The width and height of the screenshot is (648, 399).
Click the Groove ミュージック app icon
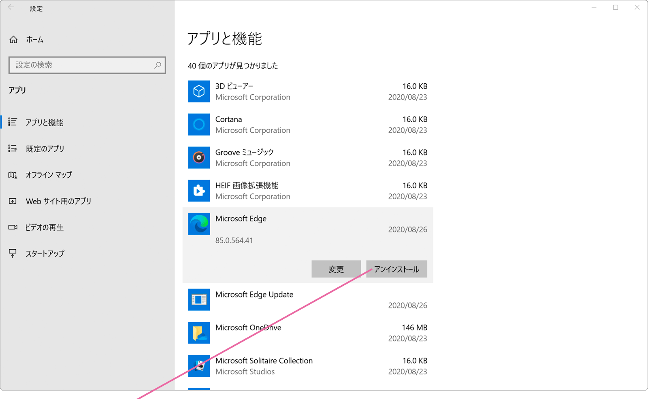pos(199,158)
